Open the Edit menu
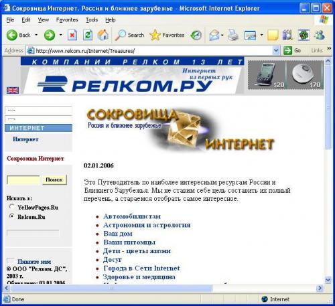This screenshot has width=335, height=306. 26,20
